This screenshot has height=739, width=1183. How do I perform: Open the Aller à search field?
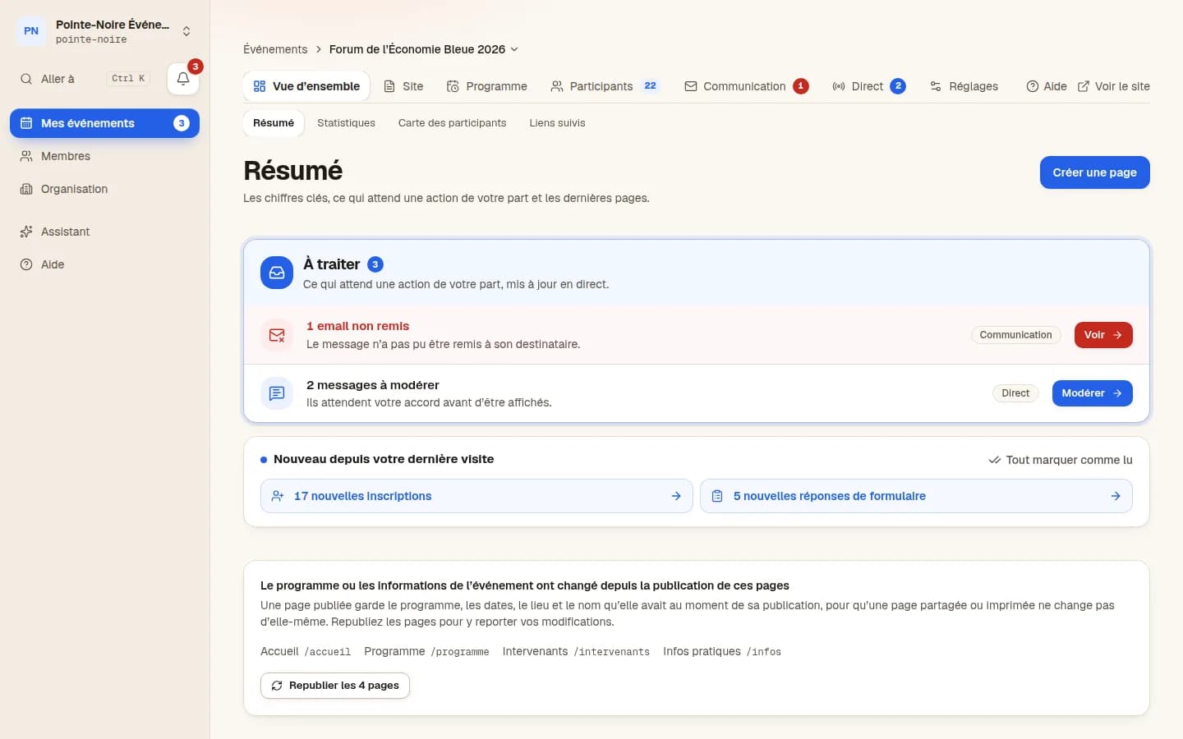tap(85, 79)
